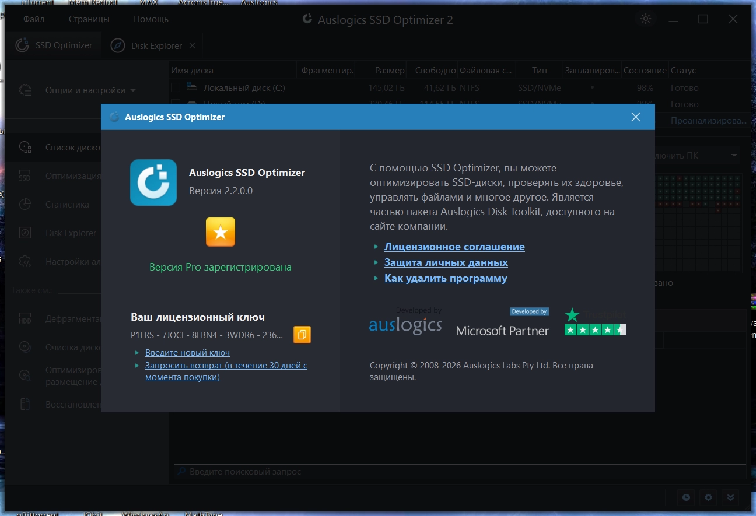Tick the Локальный диск (C:) checkbox
756x516 pixels.
[x=176, y=87]
